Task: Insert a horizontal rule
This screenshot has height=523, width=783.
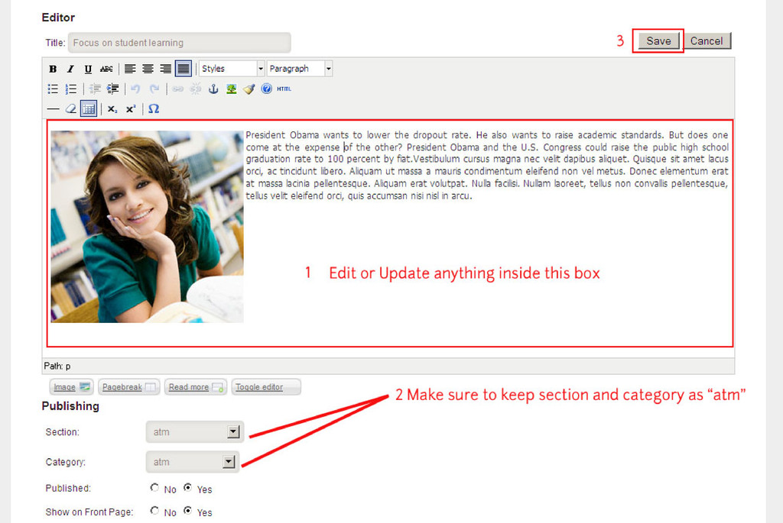Action: (53, 108)
